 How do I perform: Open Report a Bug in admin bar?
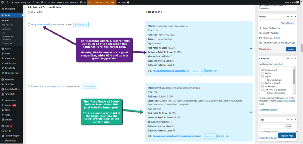pos(62,2)
